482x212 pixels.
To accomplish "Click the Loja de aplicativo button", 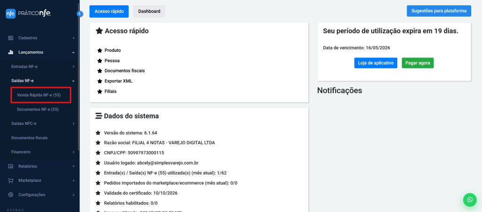I will point(376,63).
